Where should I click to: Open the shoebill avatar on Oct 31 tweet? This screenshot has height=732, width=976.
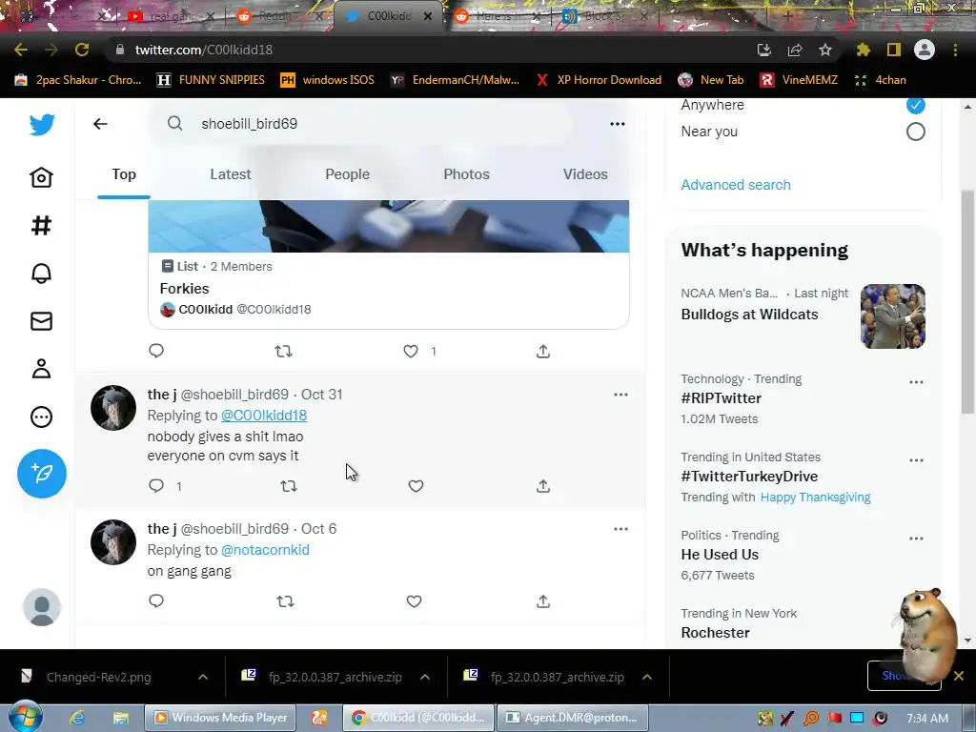[113, 408]
